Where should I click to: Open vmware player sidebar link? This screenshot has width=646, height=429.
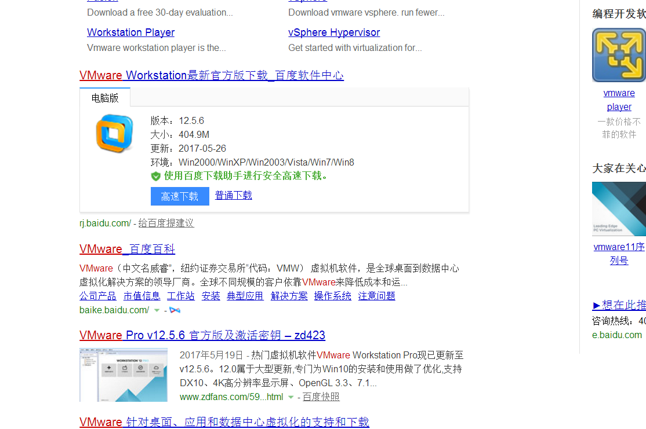(x=619, y=100)
